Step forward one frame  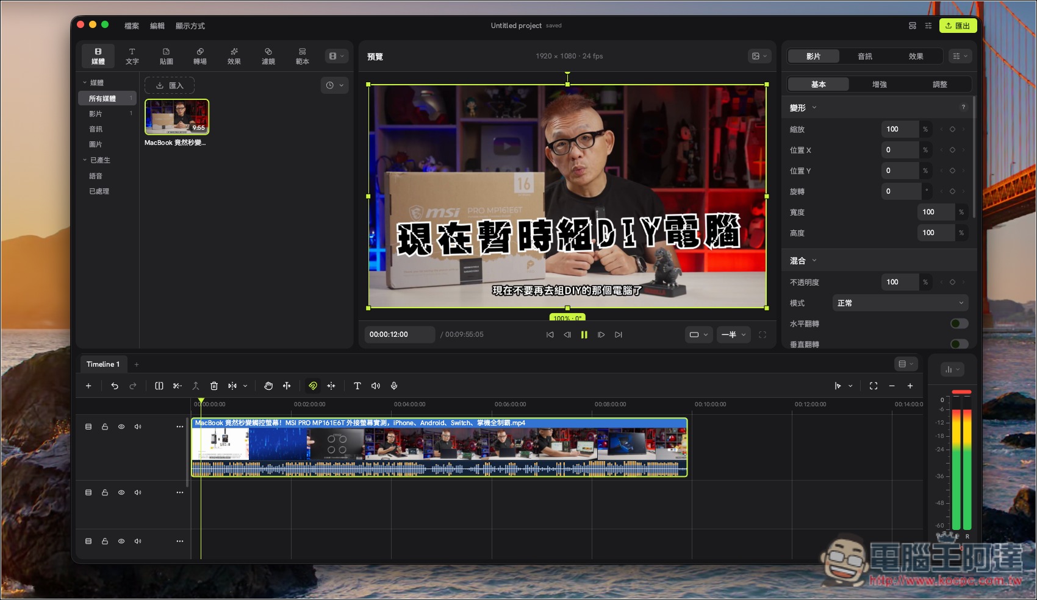[x=601, y=334]
